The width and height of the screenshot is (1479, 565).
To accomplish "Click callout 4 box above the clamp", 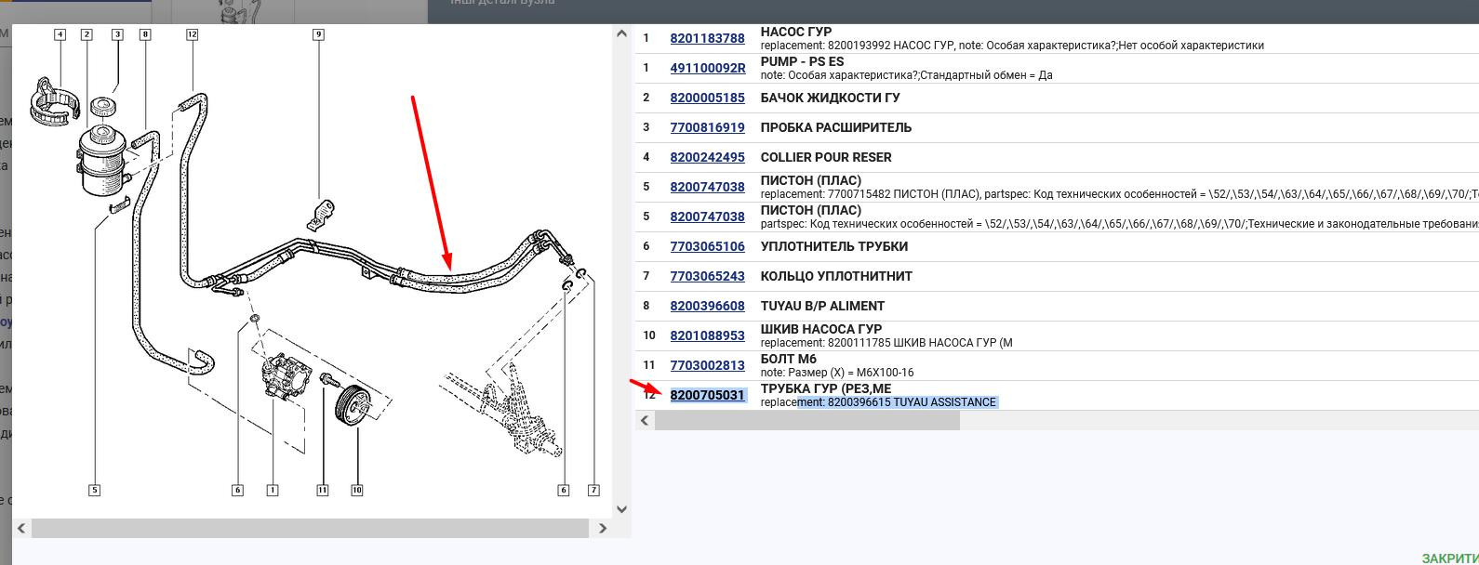I will [60, 34].
